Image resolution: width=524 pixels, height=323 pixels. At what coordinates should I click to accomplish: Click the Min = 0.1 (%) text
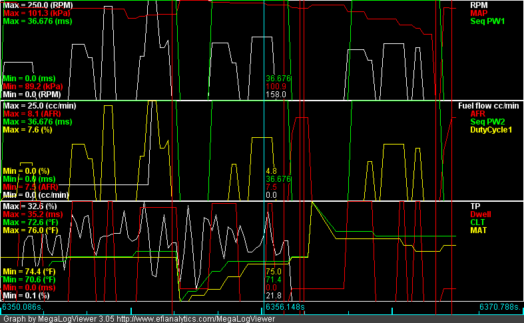coord(26,296)
